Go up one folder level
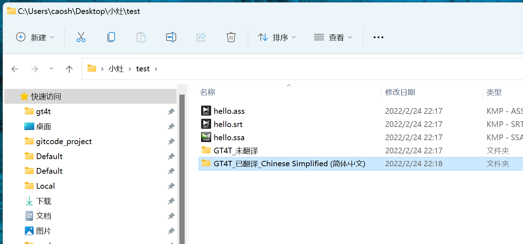Viewport: 523px width, 244px height. point(69,68)
